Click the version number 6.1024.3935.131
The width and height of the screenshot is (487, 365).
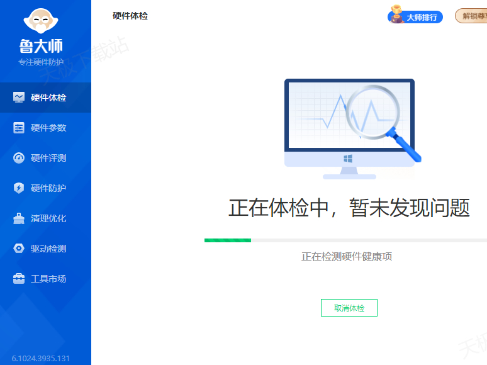[41, 359]
